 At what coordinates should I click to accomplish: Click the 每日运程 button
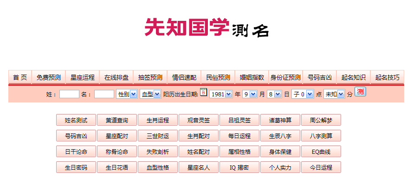(x=239, y=136)
